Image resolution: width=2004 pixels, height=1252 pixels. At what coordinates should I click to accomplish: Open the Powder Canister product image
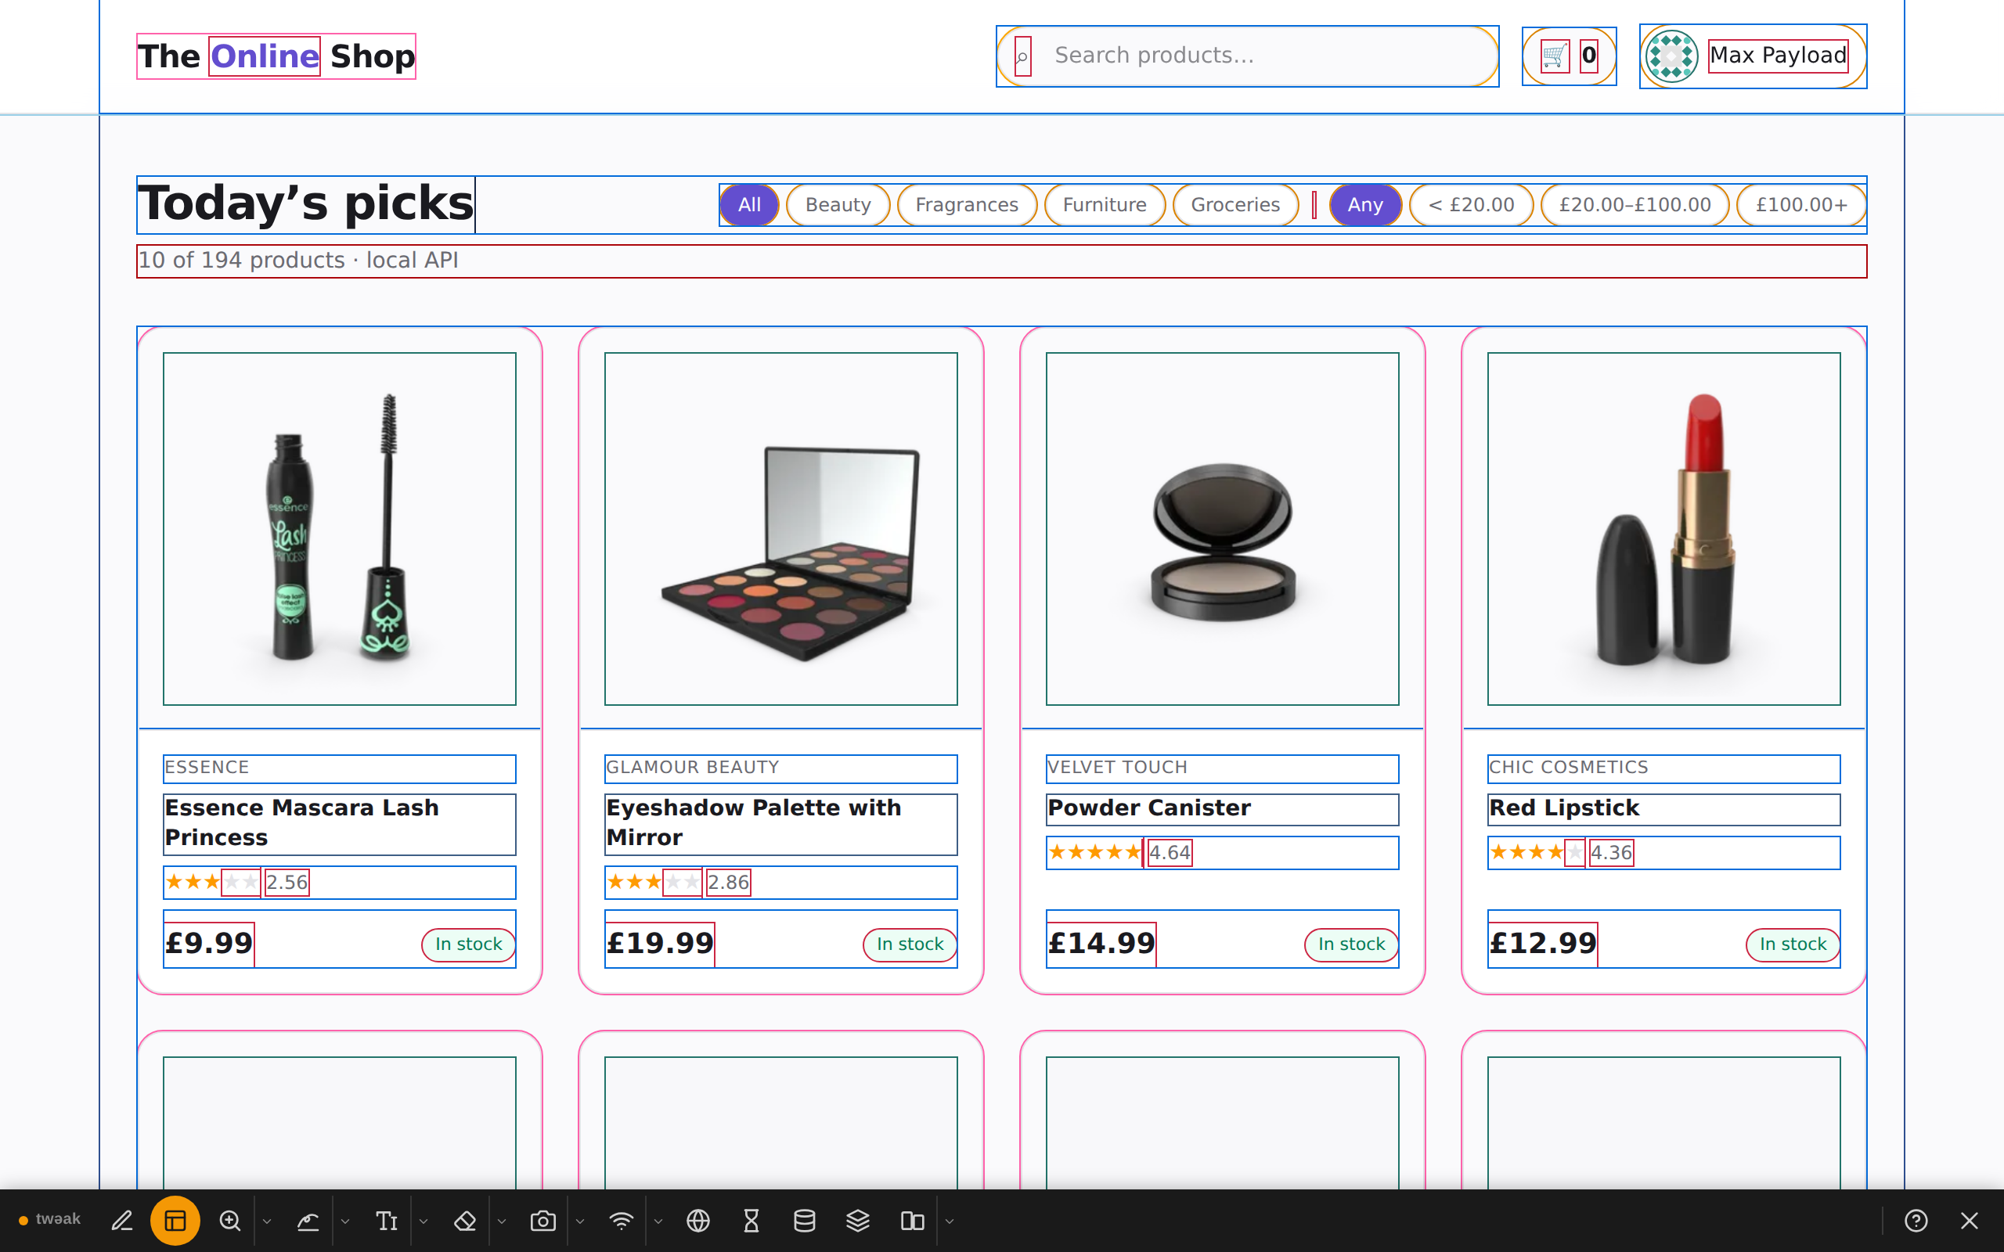1222,529
